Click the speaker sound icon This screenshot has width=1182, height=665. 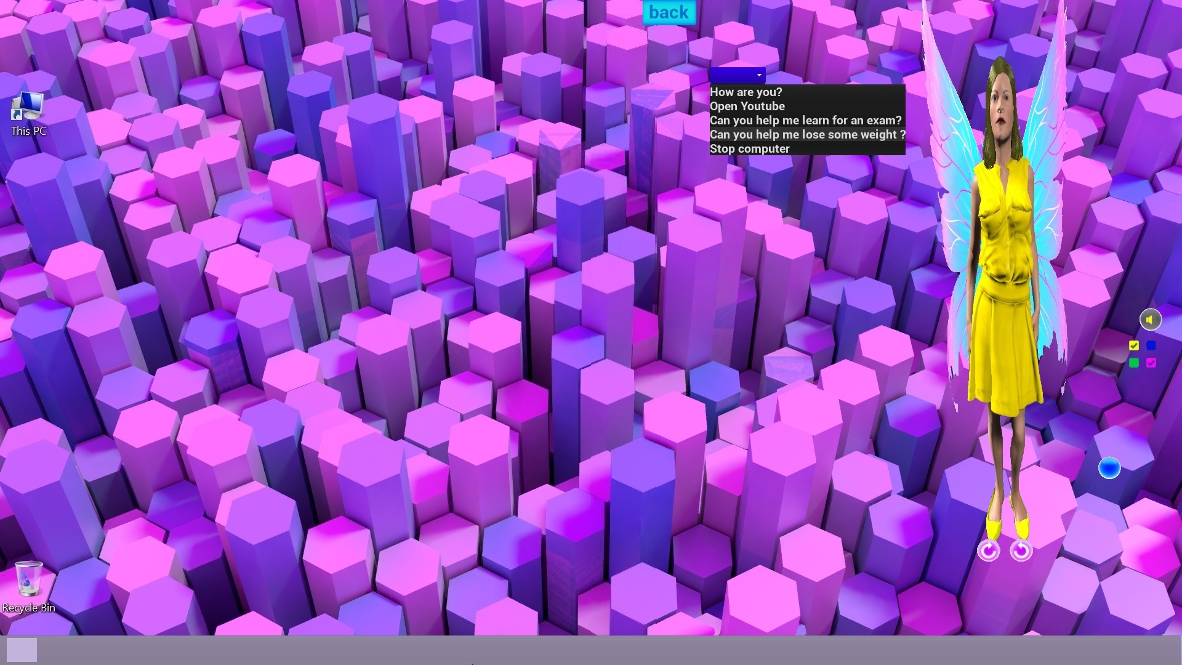tap(1150, 320)
